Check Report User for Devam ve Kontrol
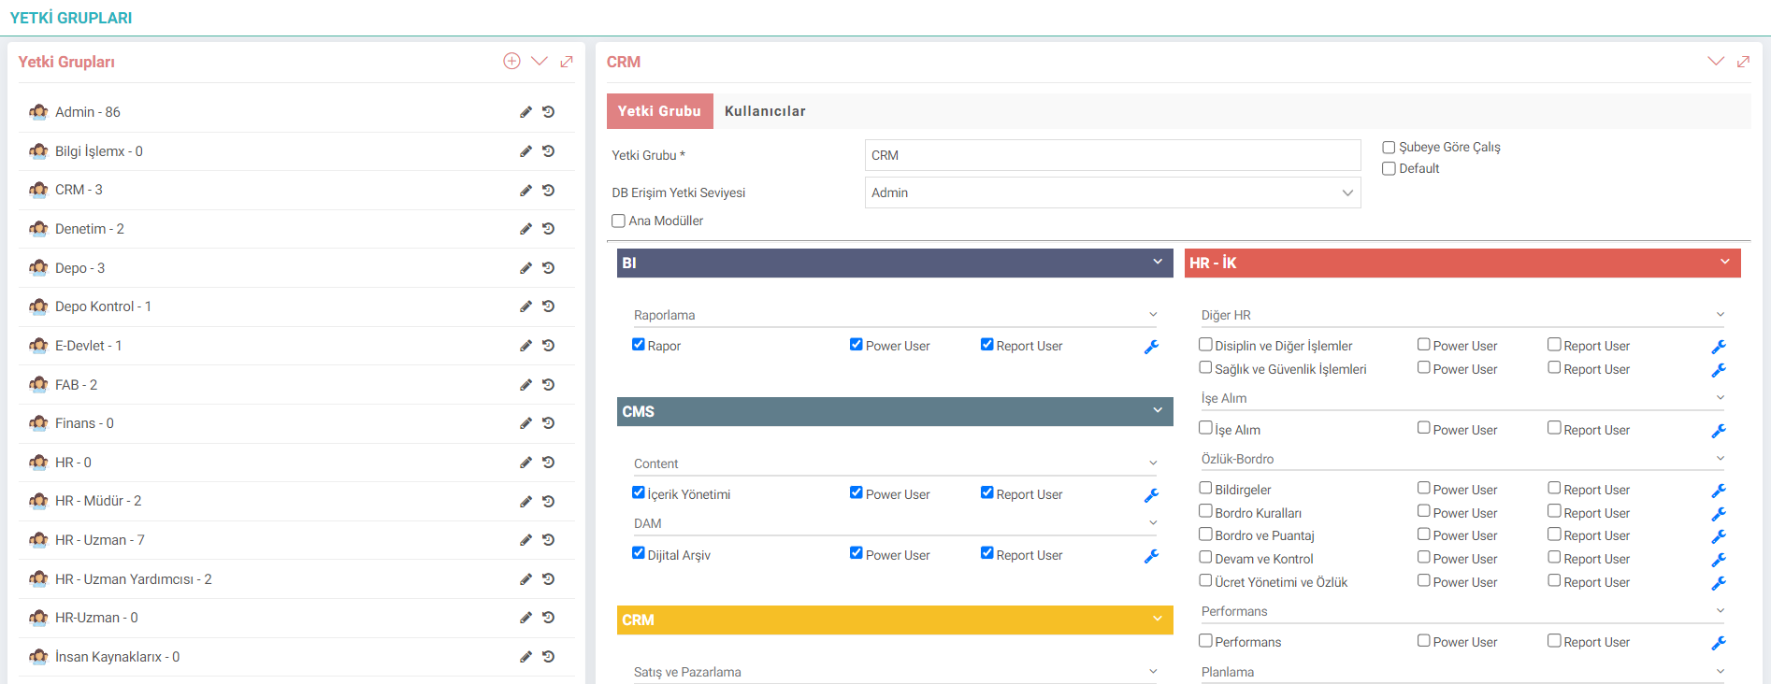The image size is (1771, 684). coord(1554,557)
